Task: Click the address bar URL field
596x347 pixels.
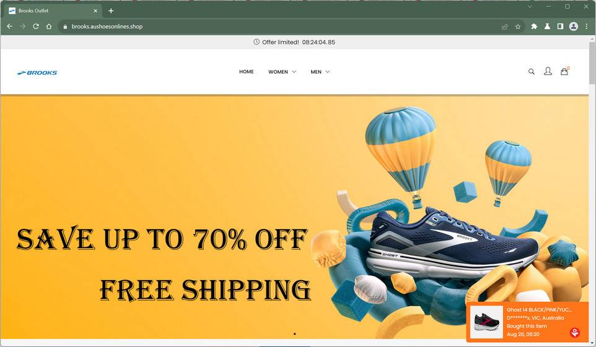Action: click(x=281, y=27)
